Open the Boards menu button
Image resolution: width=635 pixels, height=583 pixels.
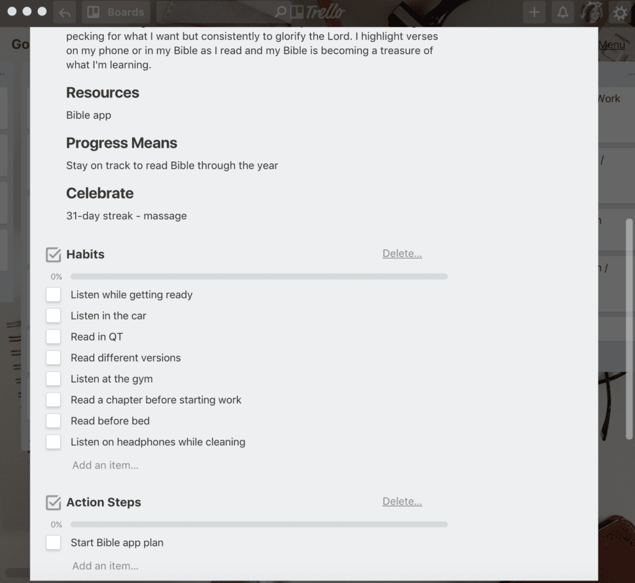(x=116, y=12)
